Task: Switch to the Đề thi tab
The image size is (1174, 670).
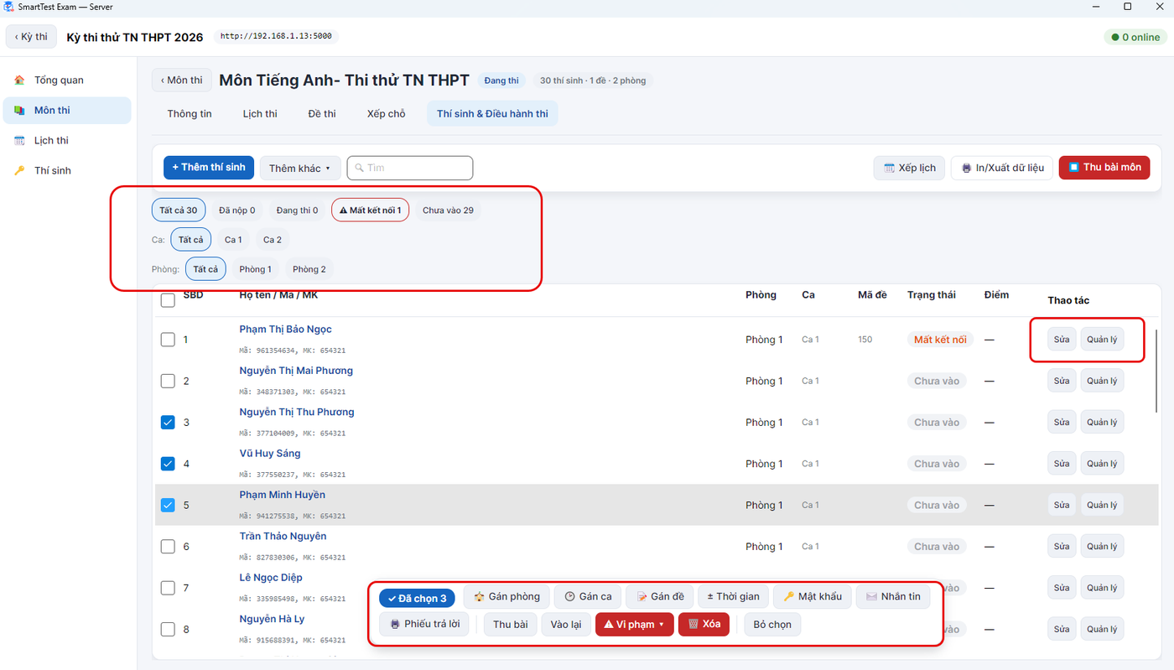Action: click(322, 114)
